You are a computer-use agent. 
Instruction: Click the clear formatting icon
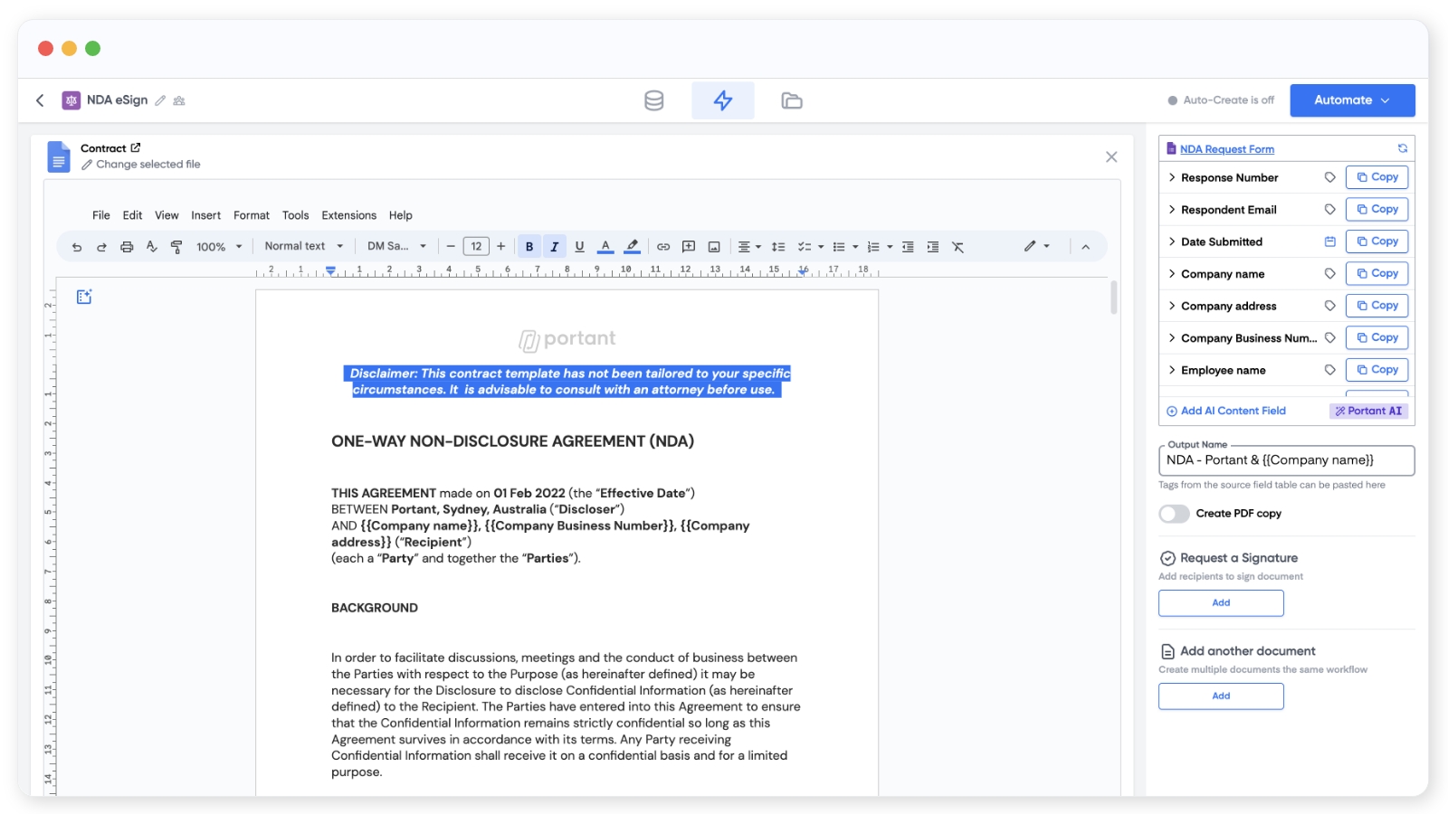tap(957, 247)
